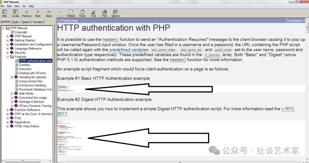
Task: Open the $_SERVER link
Action: pyautogui.click(x=212, y=55)
